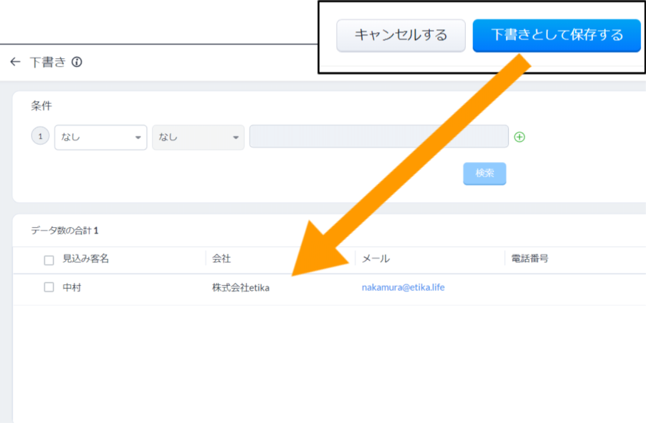Screen dimensions: 646x423
Task: Click the データ数の合計 1 label
Action: 64,230
